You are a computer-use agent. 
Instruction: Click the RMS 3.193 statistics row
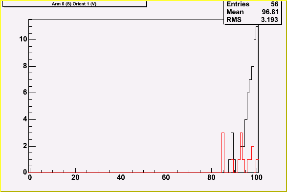252,19
